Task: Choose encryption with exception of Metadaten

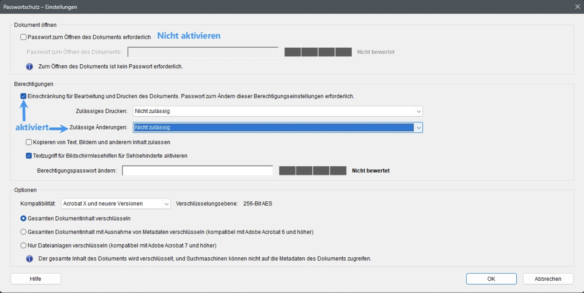Action: 23,232
